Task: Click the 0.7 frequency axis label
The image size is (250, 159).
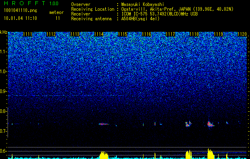Action: [x=4, y=132]
